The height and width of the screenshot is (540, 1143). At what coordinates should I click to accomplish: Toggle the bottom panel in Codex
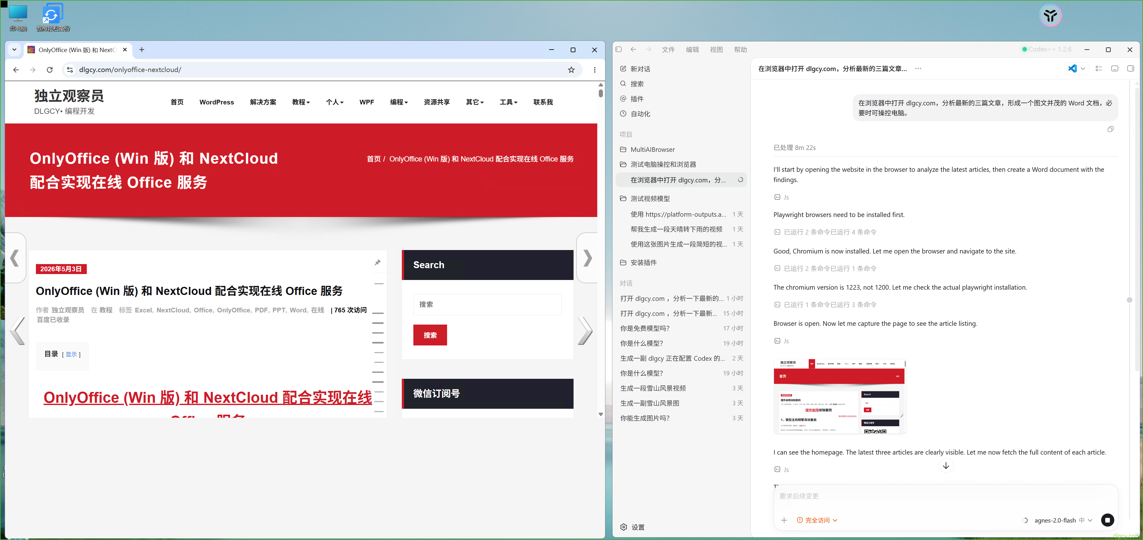coord(1115,69)
